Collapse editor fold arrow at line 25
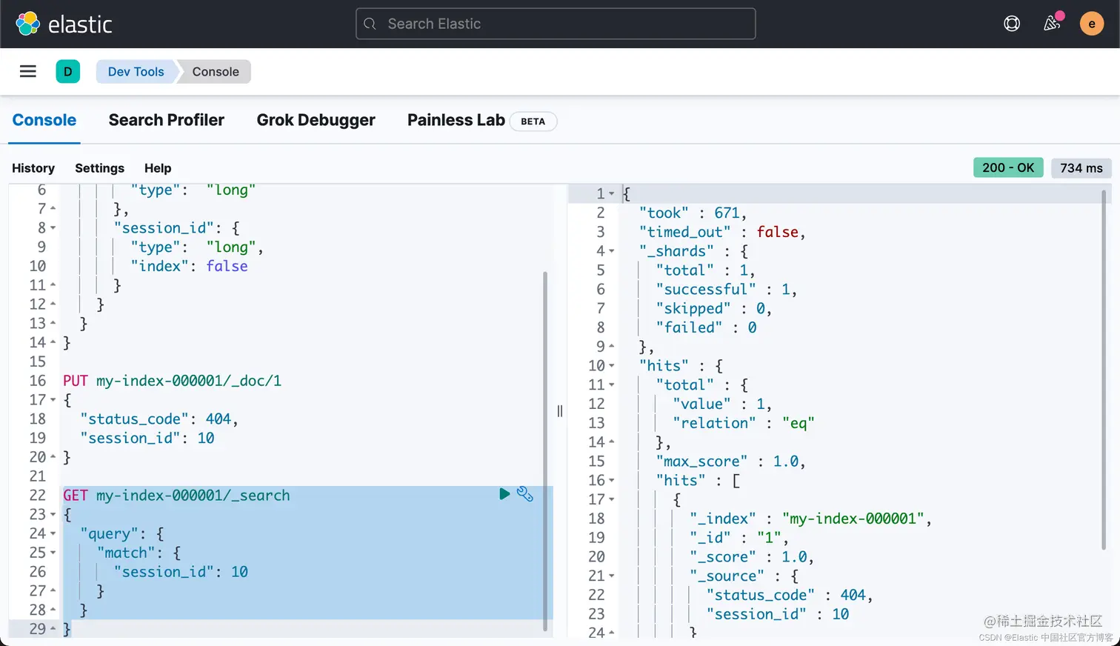 click(53, 553)
